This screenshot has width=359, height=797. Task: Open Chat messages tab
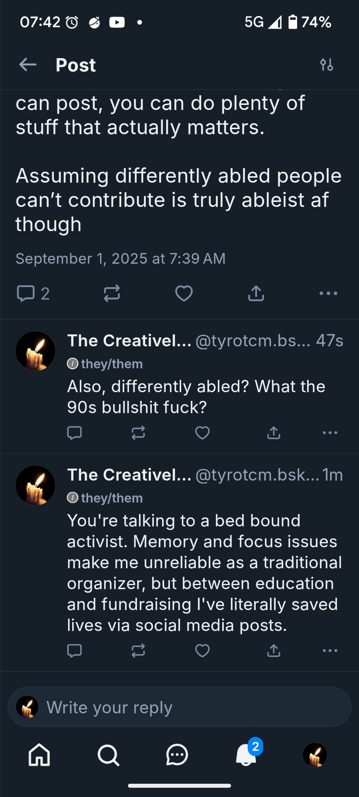click(177, 755)
